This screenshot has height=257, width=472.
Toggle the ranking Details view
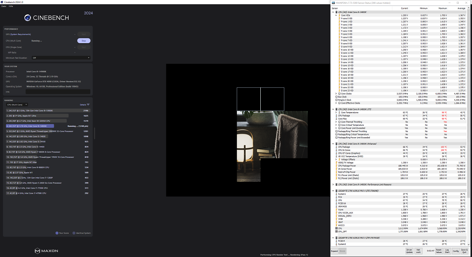click(x=85, y=105)
